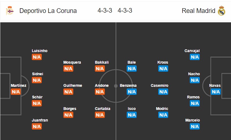Select Martínez's orange N/A rating badge
This screenshot has width=231, height=140.
click(x=16, y=92)
